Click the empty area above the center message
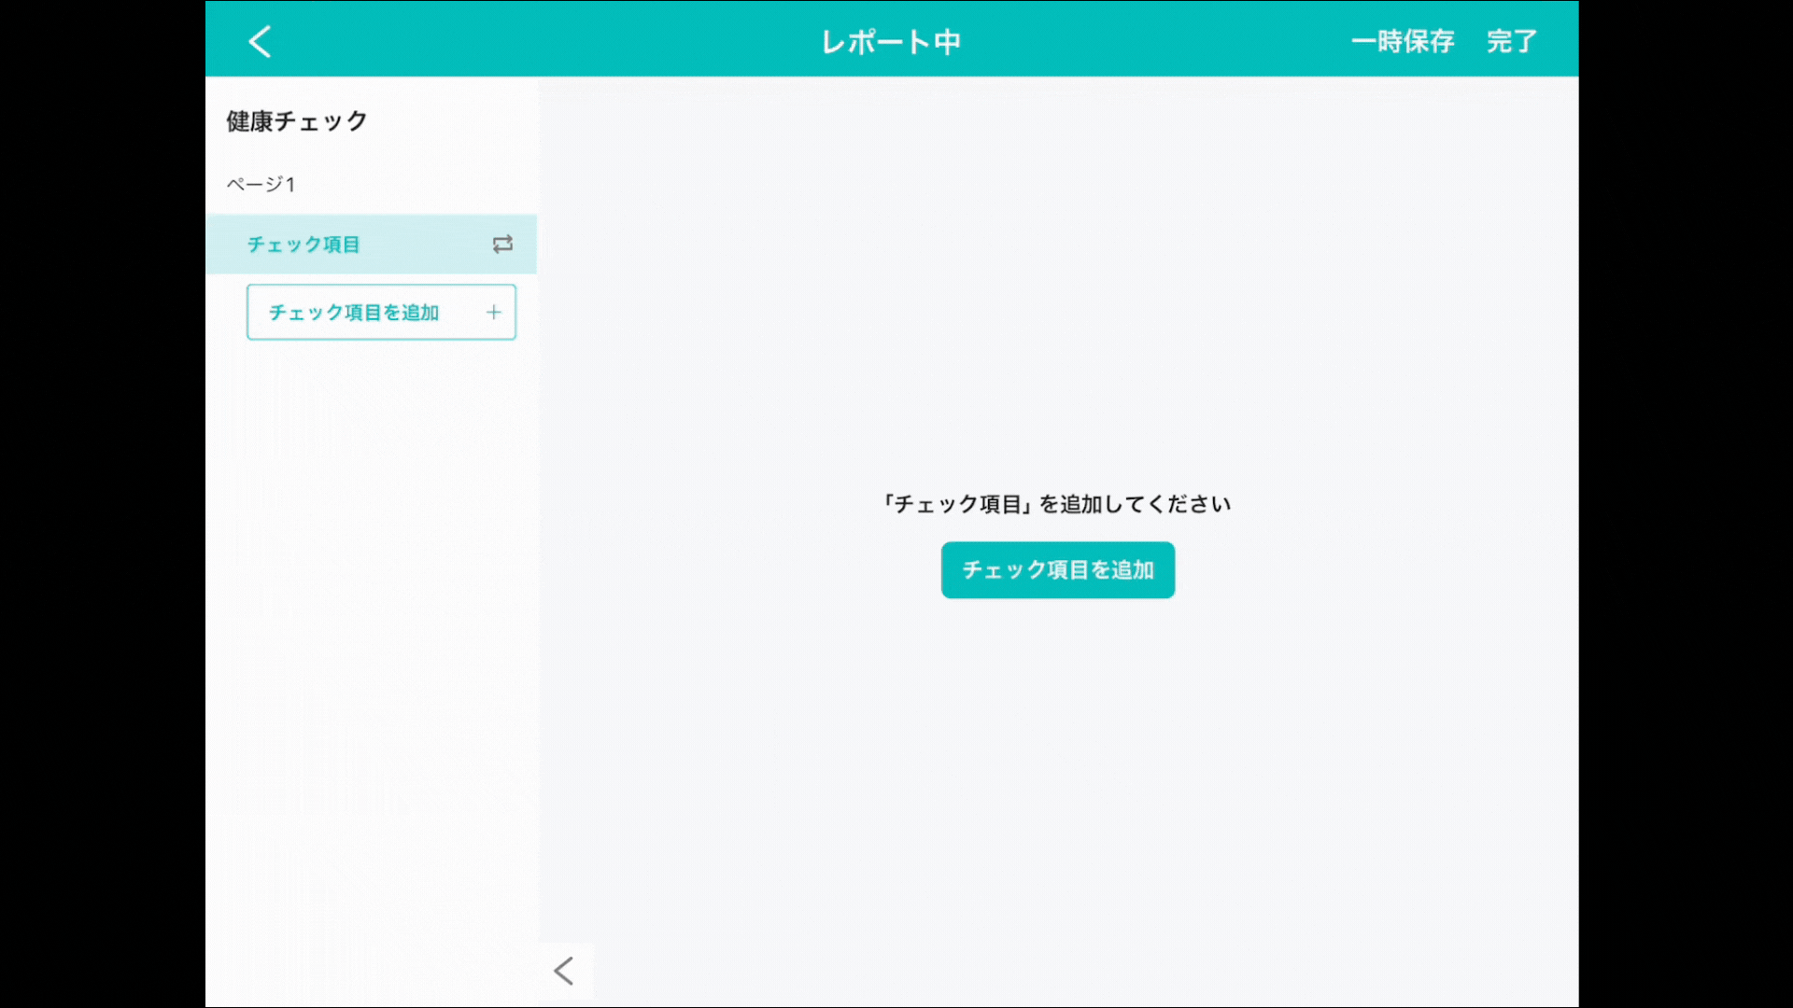The width and height of the screenshot is (1793, 1008). (1057, 280)
